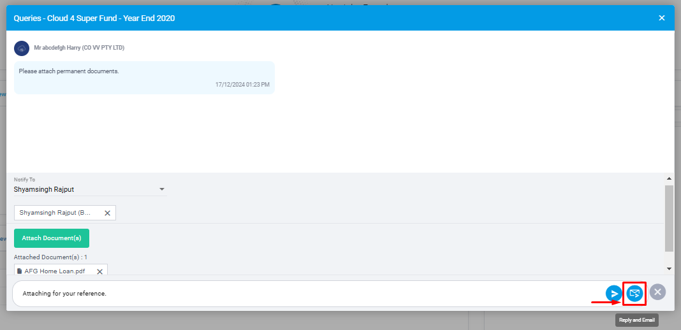
Task: Click the avatar of Mr abcdefgh Harry
Action: click(x=22, y=48)
